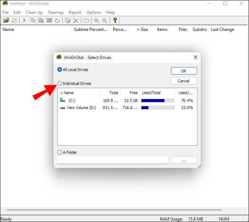Viewport: 249px width, 222px height.
Task: Click the D: drive usage bar
Action: pyautogui.click(x=158, y=108)
